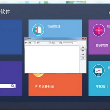110x110 pixels.
Task: Open the 档案管理 notebook icon
Action: [x=38, y=30]
